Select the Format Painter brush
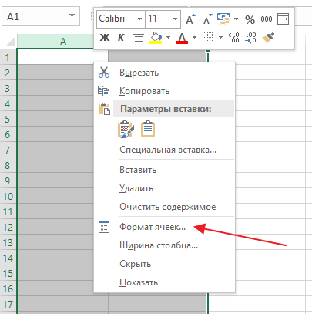 tap(268, 38)
